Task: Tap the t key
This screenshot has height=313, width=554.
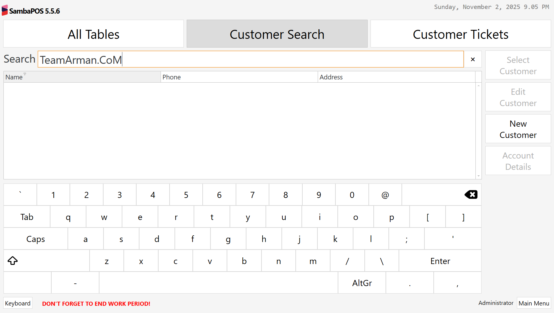Action: pyautogui.click(x=212, y=217)
